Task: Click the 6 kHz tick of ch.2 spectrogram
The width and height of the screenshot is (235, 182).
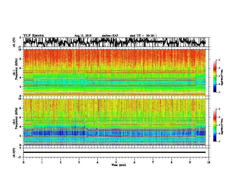Action: point(21,117)
